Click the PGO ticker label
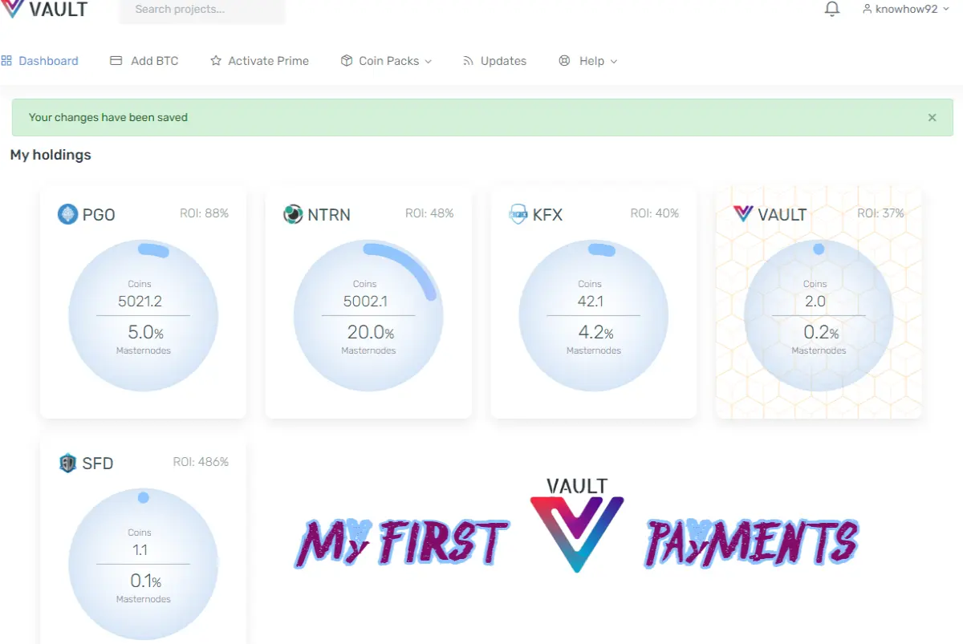Image resolution: width=963 pixels, height=644 pixels. [99, 215]
